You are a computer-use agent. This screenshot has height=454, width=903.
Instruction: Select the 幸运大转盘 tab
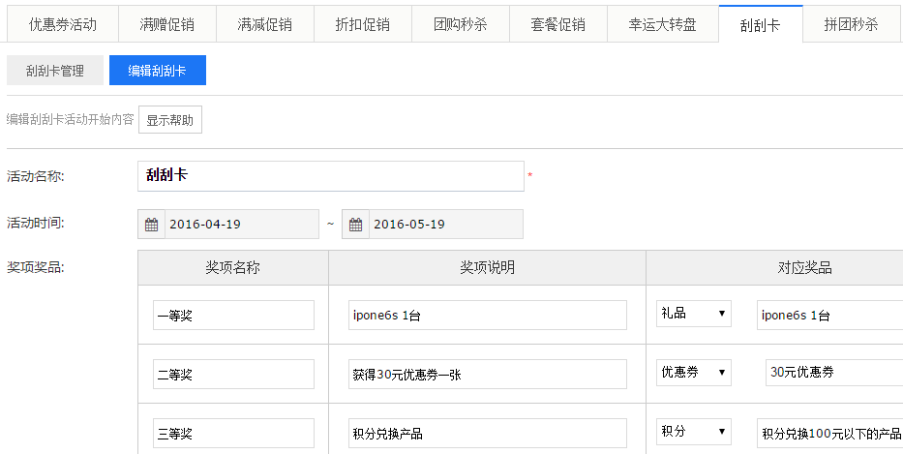point(663,24)
